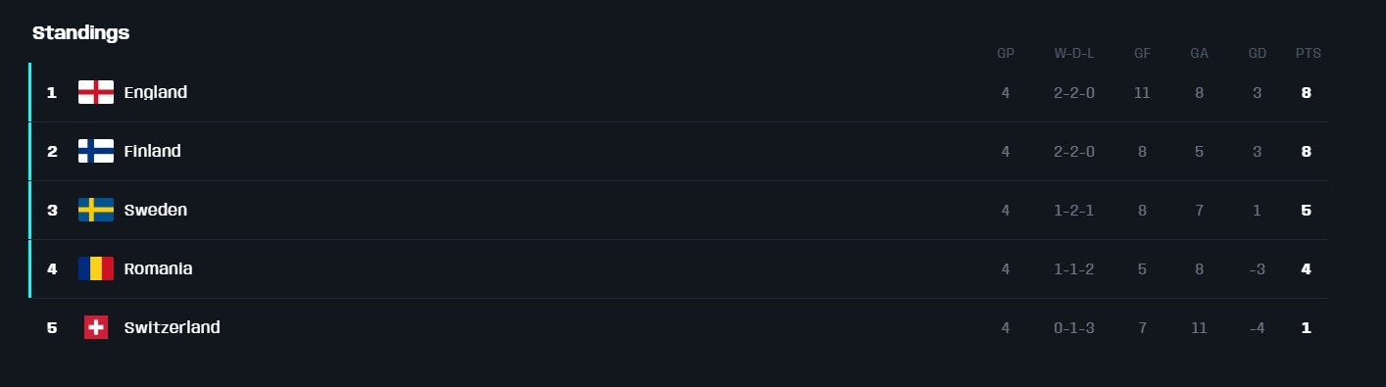Click the GD column header

[x=1257, y=53]
